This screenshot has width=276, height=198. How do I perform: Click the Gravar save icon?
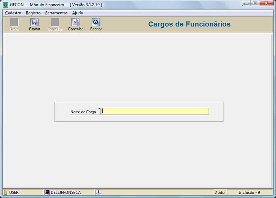tap(34, 22)
